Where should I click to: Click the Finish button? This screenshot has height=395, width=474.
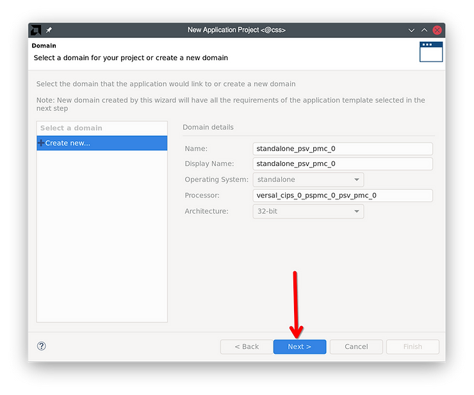(412, 347)
